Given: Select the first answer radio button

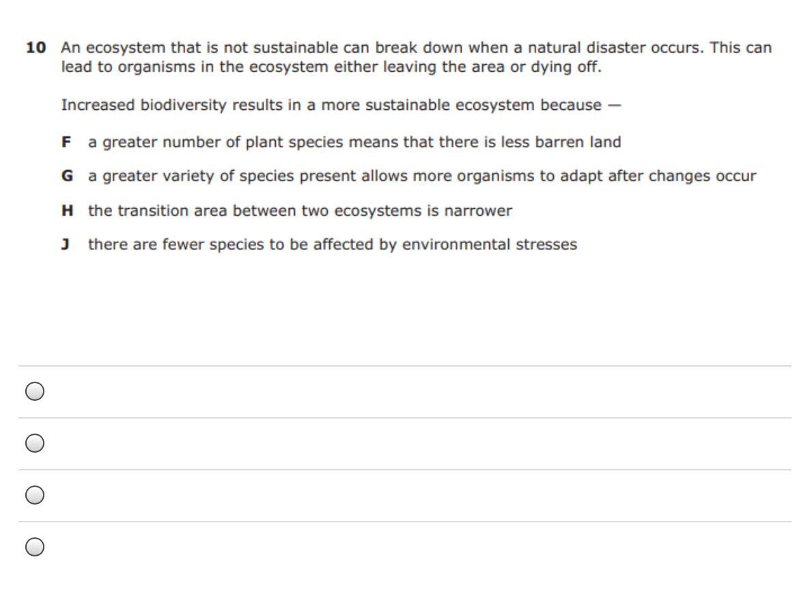Looking at the screenshot, I should (x=34, y=391).
